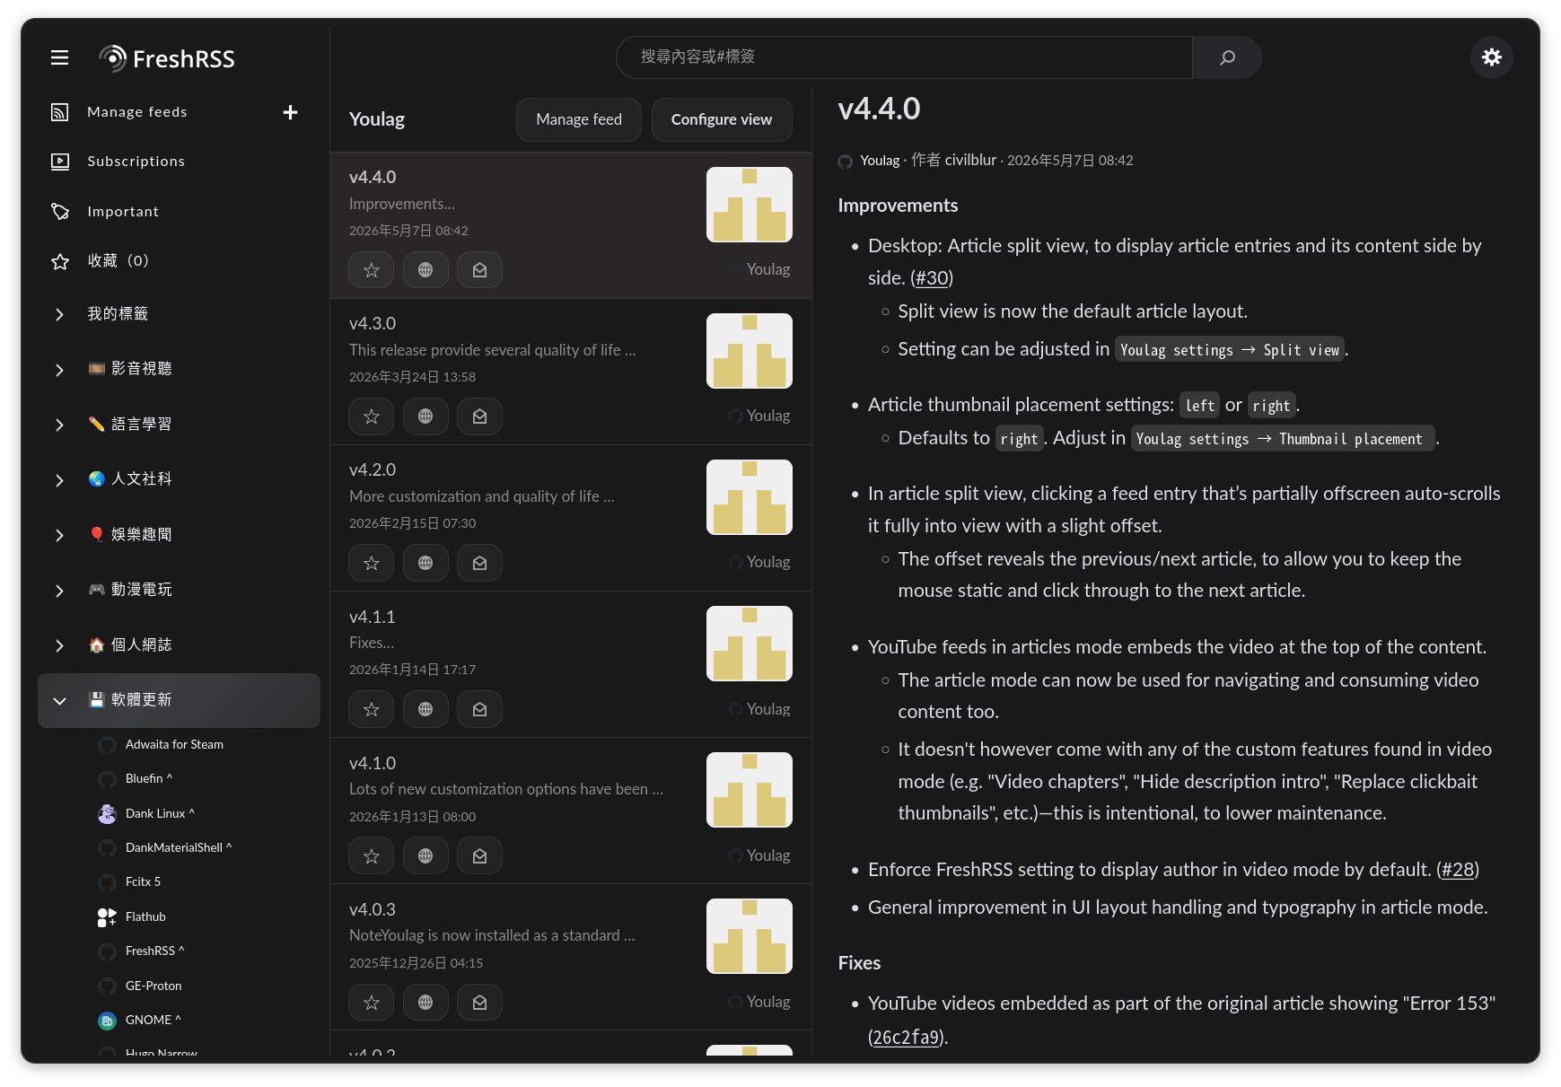The height and width of the screenshot is (1087, 1561).
Task: Click the favorites star icon in sidebar
Action: 60,261
